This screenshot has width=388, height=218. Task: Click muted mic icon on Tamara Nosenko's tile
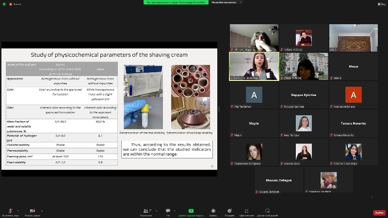pyautogui.click(x=331, y=135)
